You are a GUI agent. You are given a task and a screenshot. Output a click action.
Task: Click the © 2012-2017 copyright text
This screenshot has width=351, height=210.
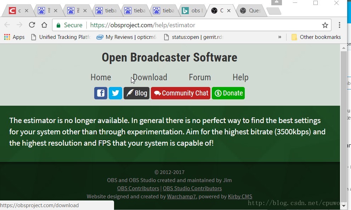click(169, 172)
